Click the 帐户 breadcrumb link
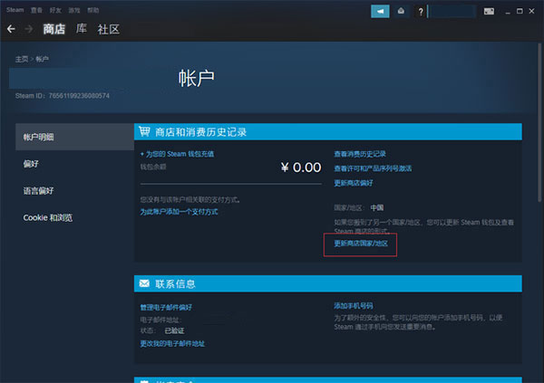The image size is (544, 383). click(x=42, y=59)
